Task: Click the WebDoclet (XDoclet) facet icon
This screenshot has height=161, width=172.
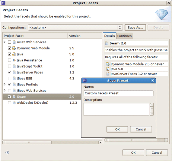Action: tap(14, 102)
